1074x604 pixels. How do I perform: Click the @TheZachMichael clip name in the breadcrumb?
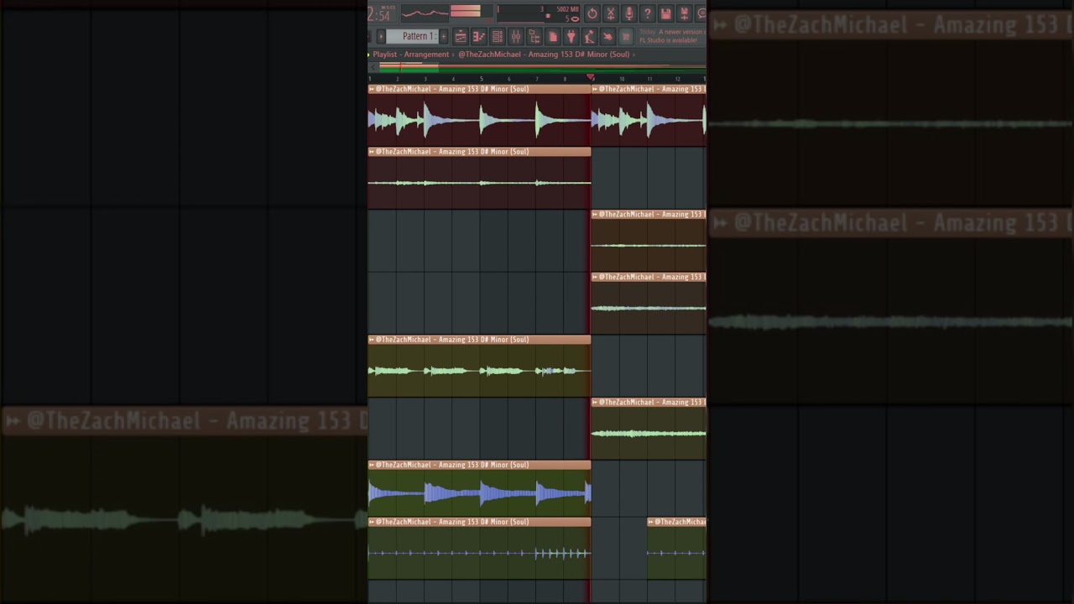[544, 55]
